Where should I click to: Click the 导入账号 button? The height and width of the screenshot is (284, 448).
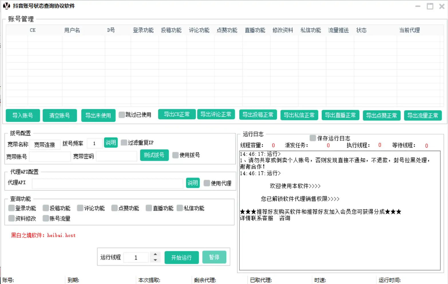pos(23,116)
